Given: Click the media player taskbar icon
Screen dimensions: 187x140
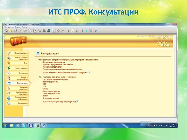Looking at the screenshot, I should [x=18, y=125].
